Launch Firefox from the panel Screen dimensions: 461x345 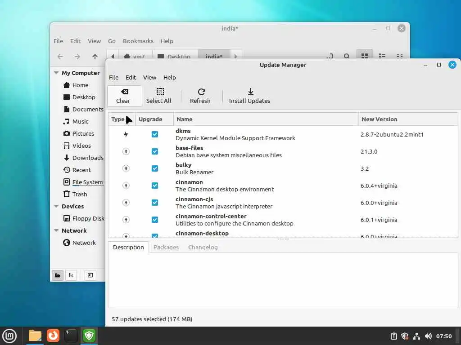tap(53, 336)
